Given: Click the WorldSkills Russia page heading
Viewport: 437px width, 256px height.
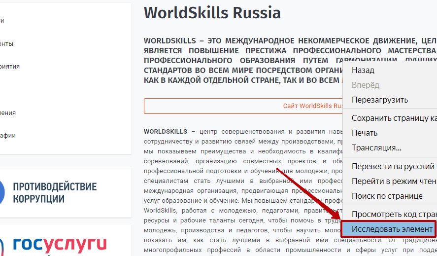Looking at the screenshot, I should tap(212, 13).
